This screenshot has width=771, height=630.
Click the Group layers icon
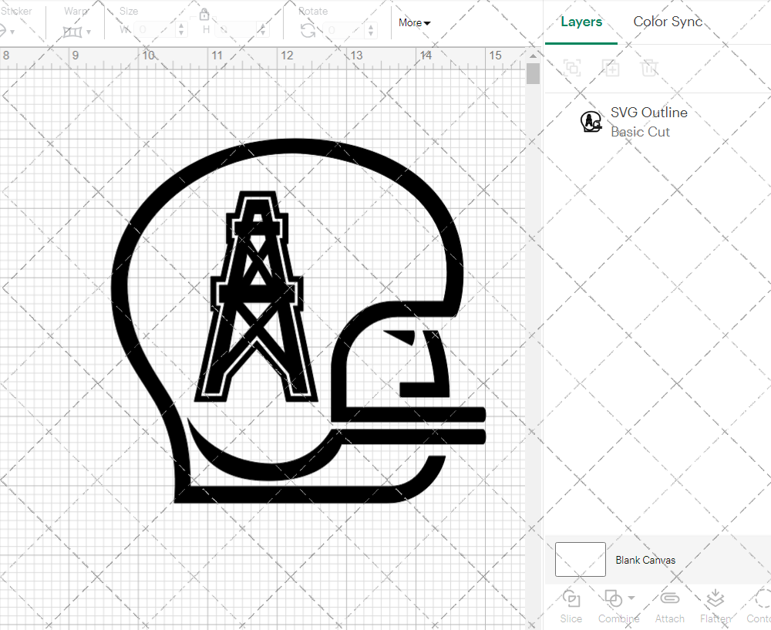pos(572,68)
